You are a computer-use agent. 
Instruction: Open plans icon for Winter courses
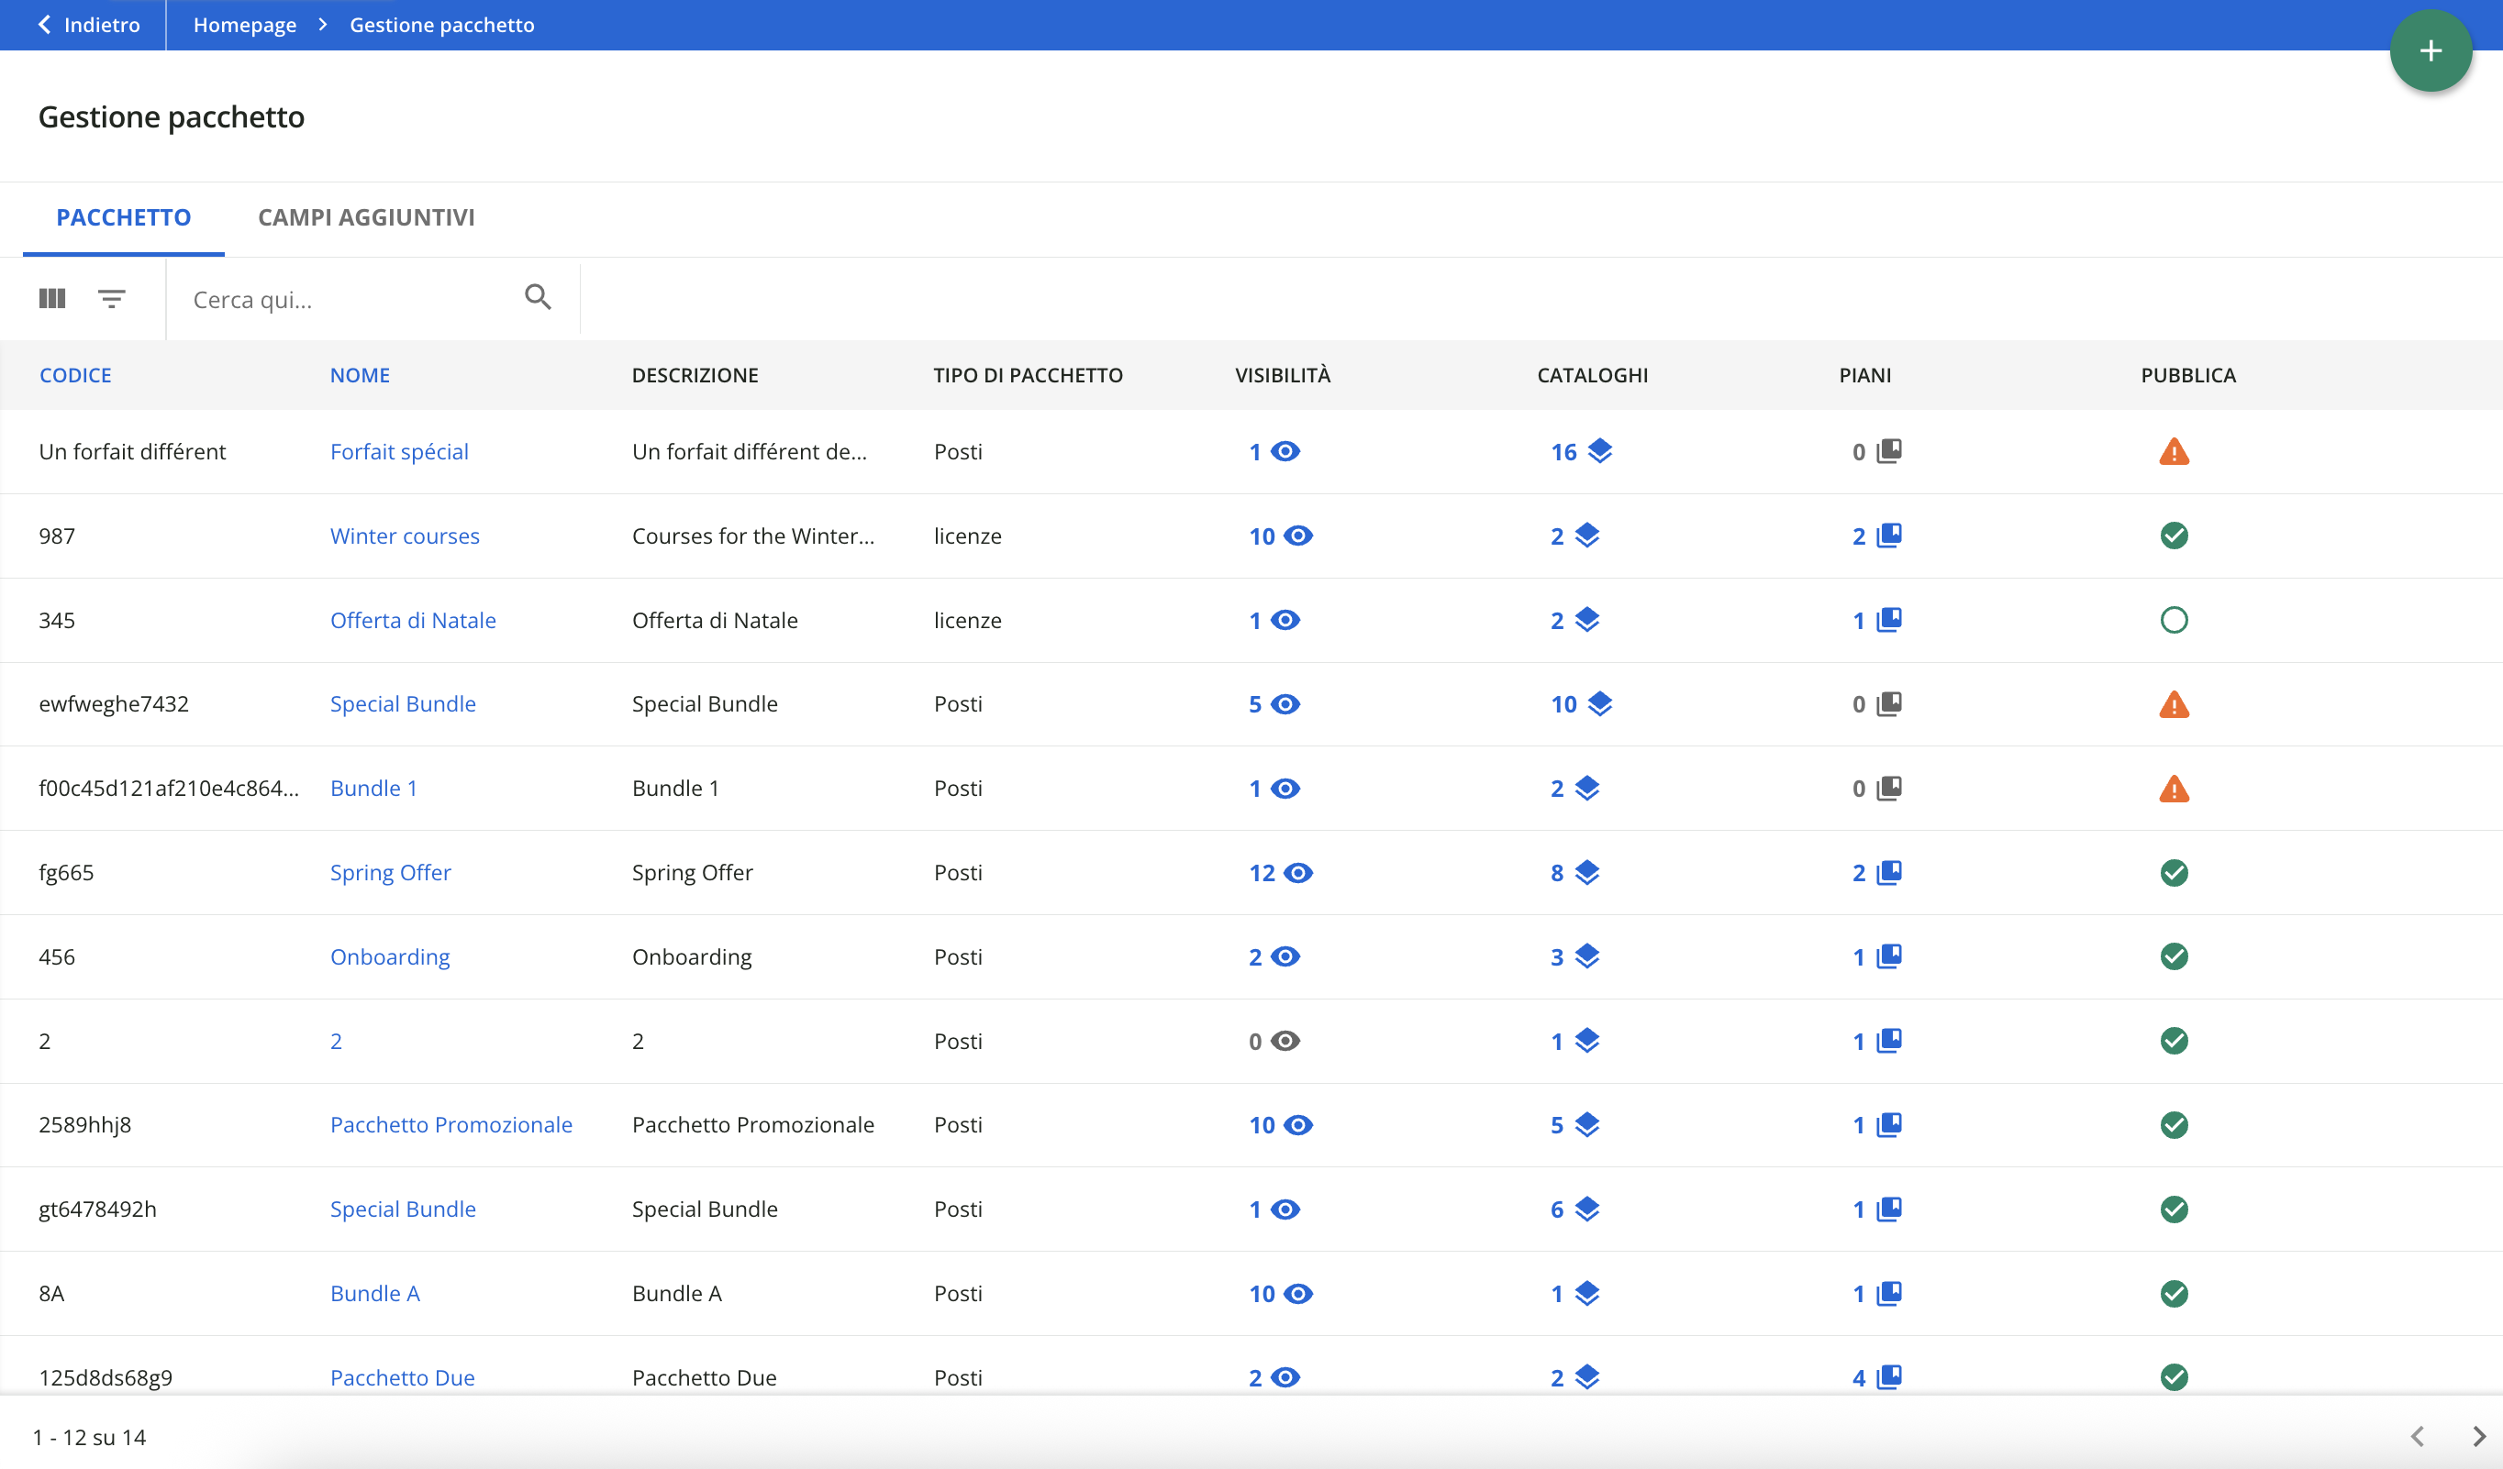coord(1889,536)
